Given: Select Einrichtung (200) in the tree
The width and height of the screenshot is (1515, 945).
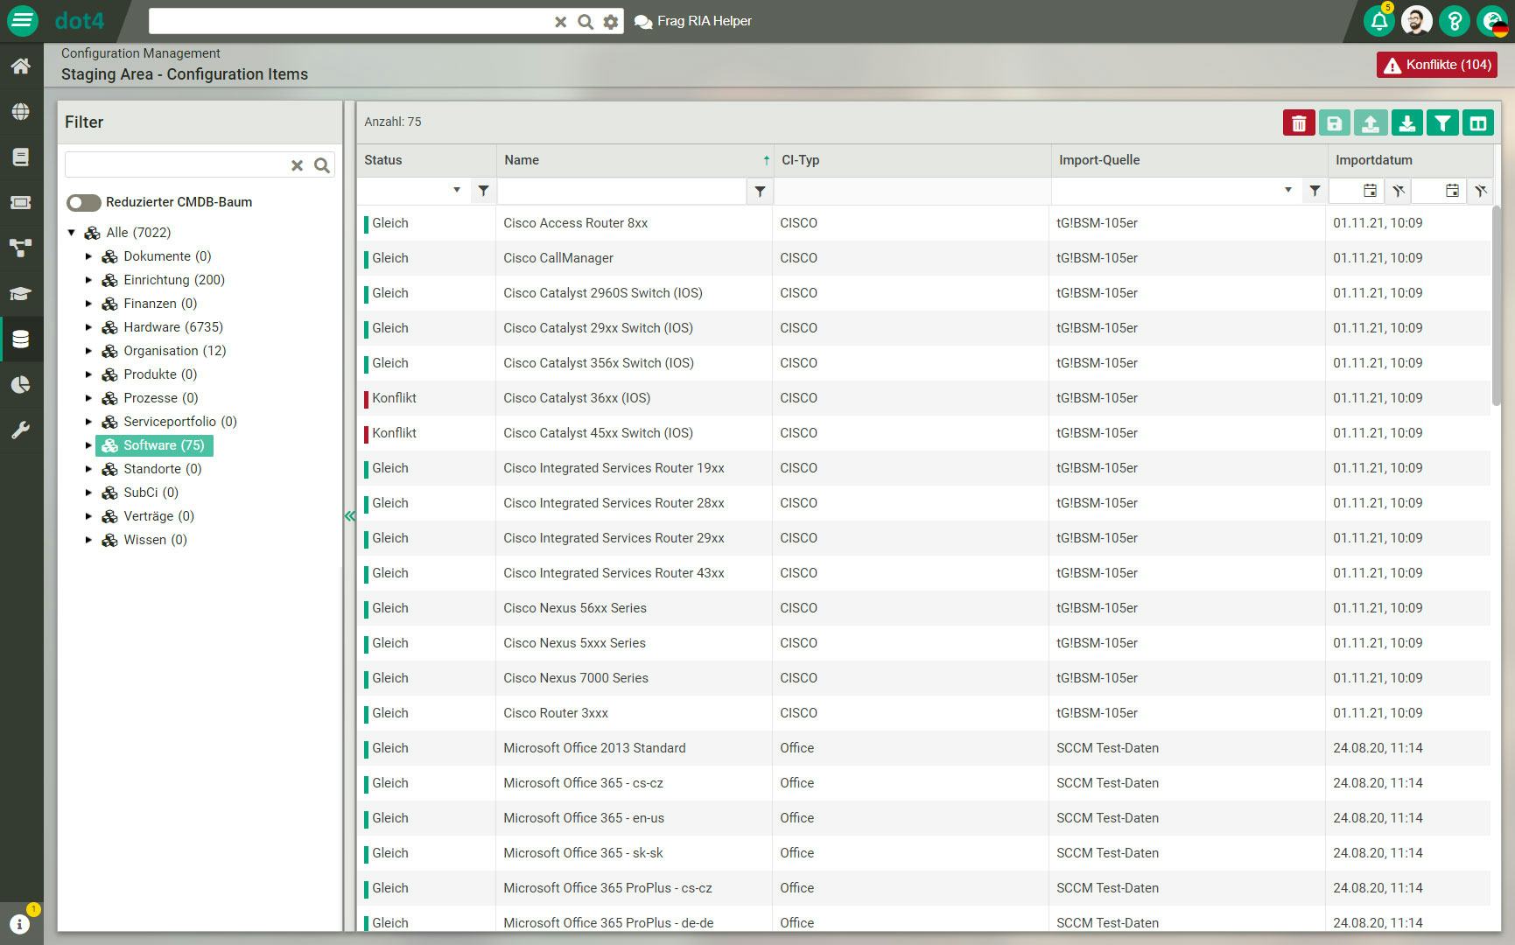Looking at the screenshot, I should pyautogui.click(x=174, y=280).
